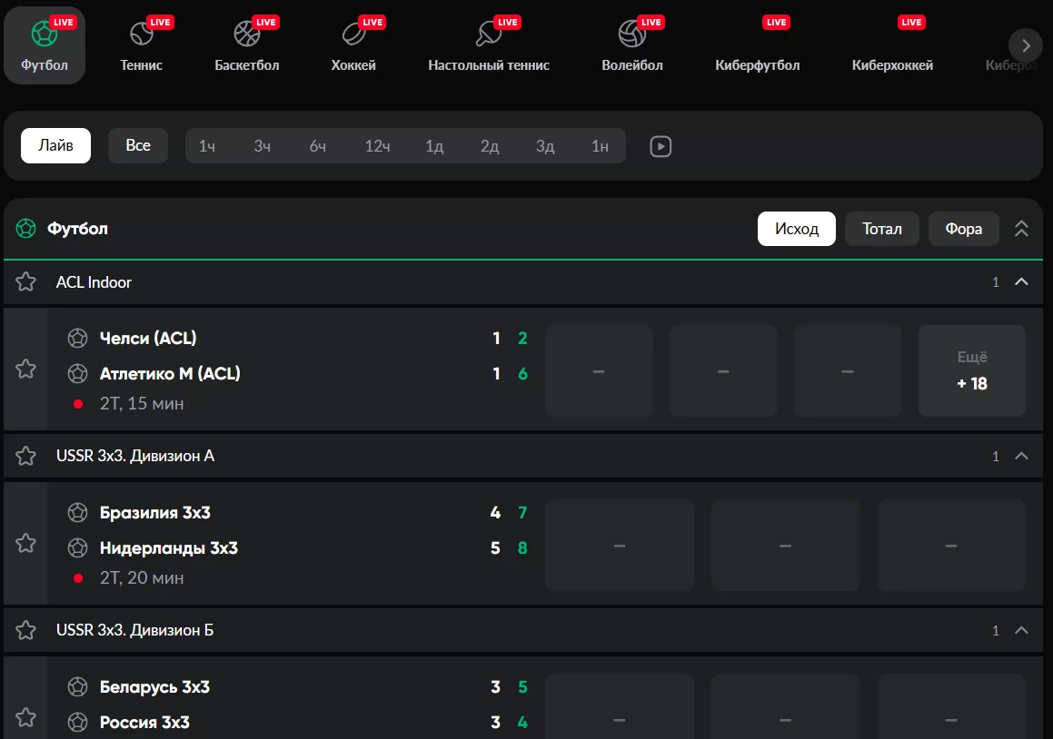The height and width of the screenshot is (739, 1053).
Task: Switch to the Фора market tab
Action: 963,229
